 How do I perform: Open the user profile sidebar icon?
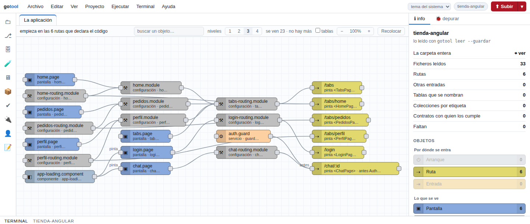(8, 133)
